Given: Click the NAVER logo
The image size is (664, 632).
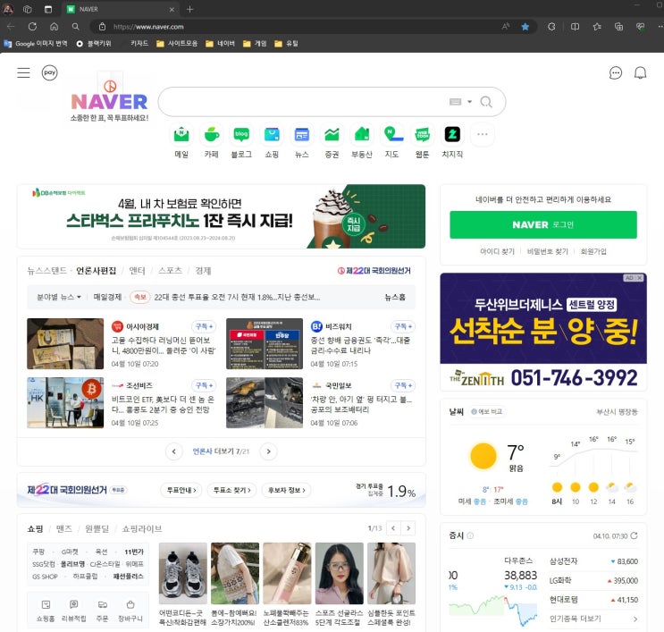Looking at the screenshot, I should tap(109, 102).
